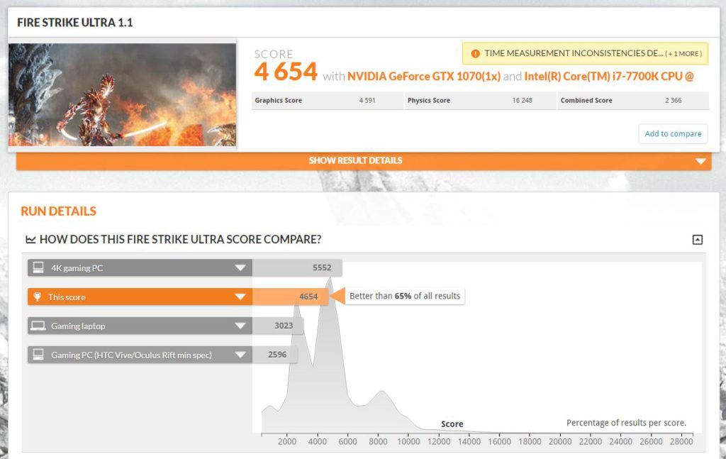Expand the This score dropdown arrow

240,297
